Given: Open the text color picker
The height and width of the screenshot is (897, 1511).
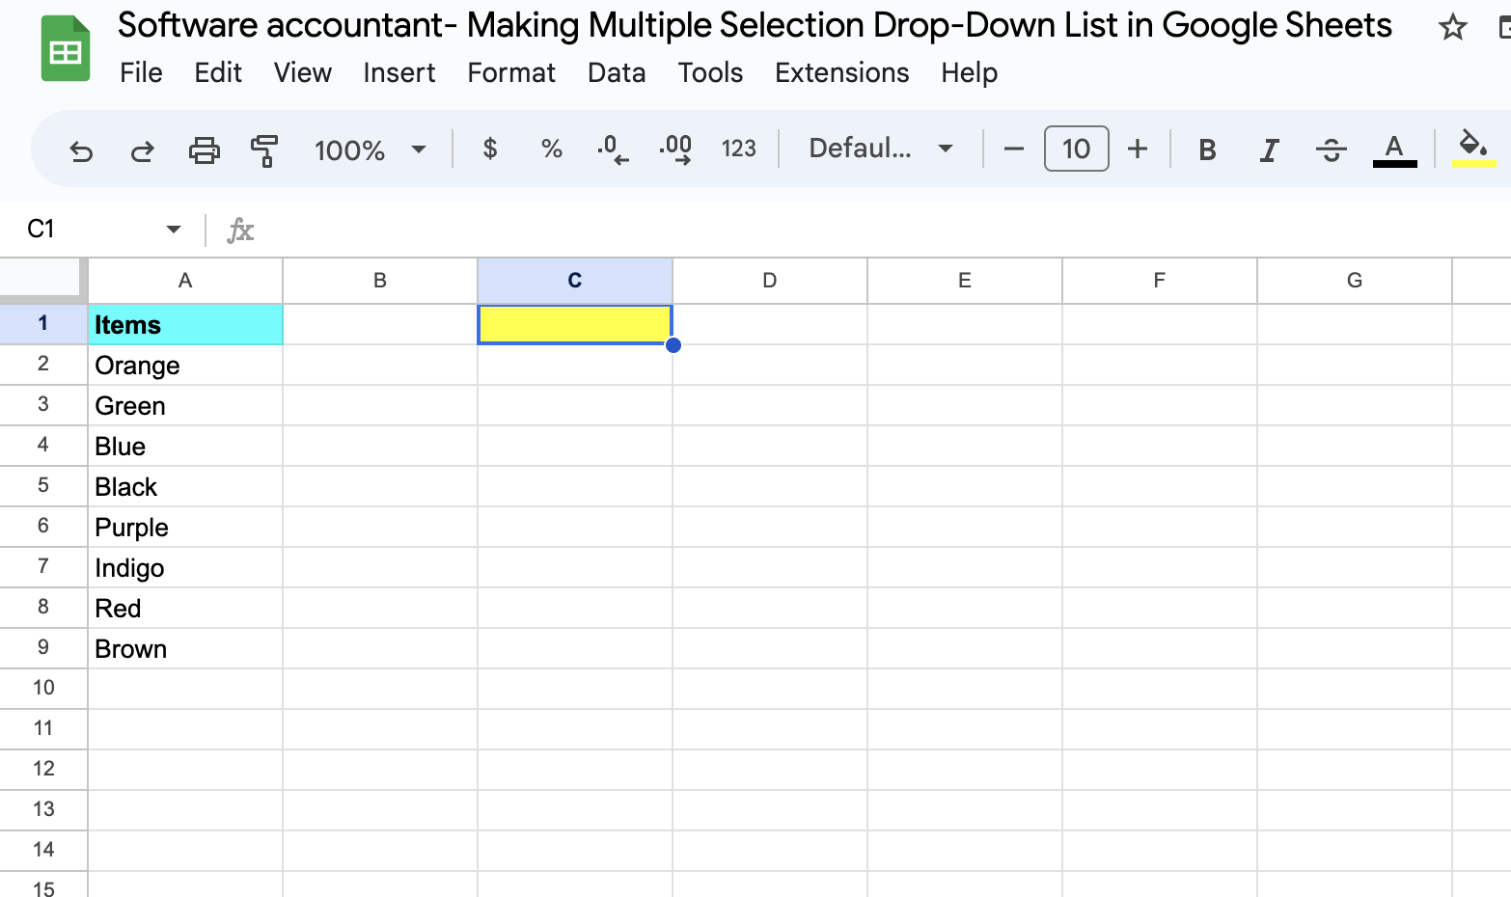Looking at the screenshot, I should coord(1394,149).
